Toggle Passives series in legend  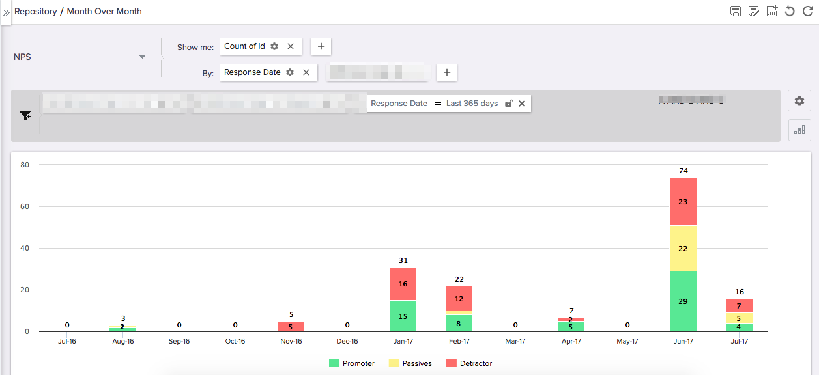[410, 363]
